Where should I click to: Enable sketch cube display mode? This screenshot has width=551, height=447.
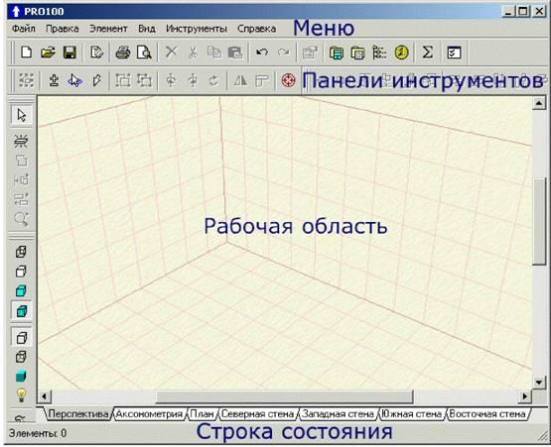coord(21,272)
